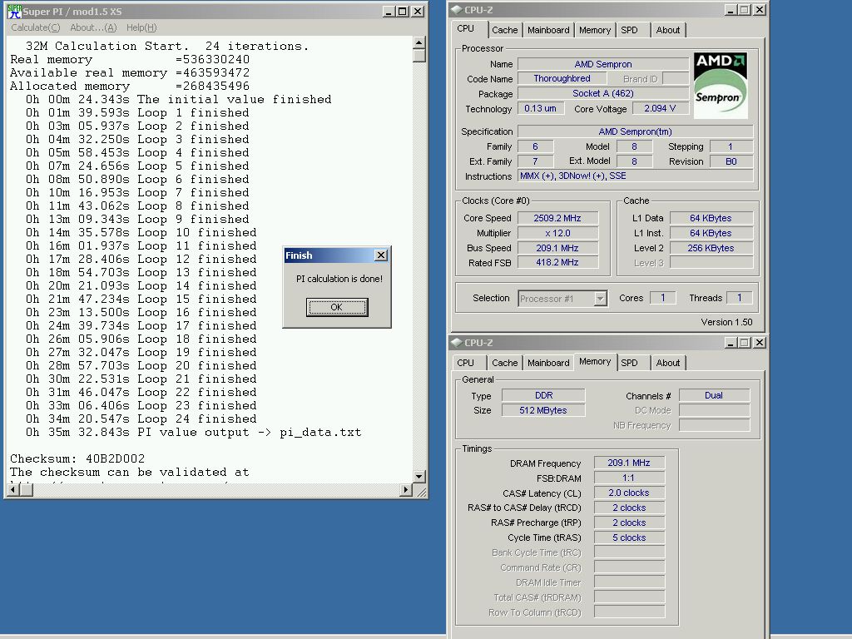This screenshot has width=852, height=639.
Task: Click the Revision value B0
Action: (731, 161)
